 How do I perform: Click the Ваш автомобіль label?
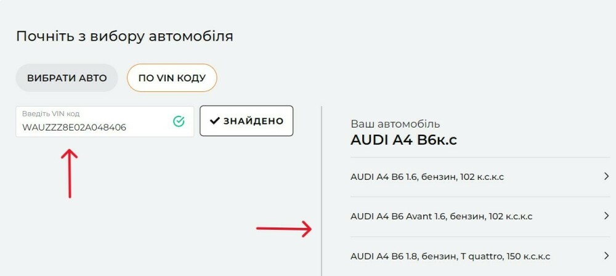click(395, 124)
